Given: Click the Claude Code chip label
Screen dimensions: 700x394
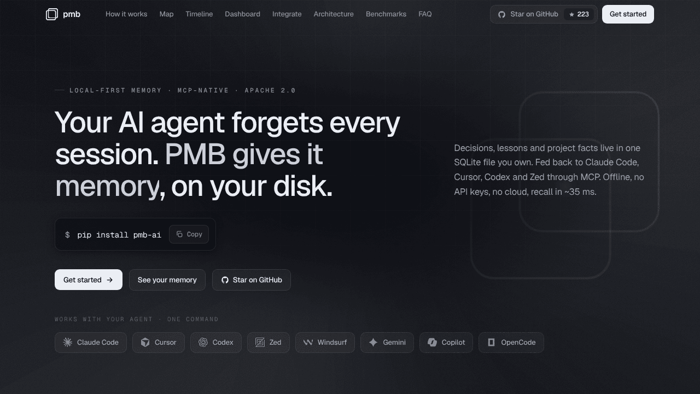Looking at the screenshot, I should [x=98, y=343].
